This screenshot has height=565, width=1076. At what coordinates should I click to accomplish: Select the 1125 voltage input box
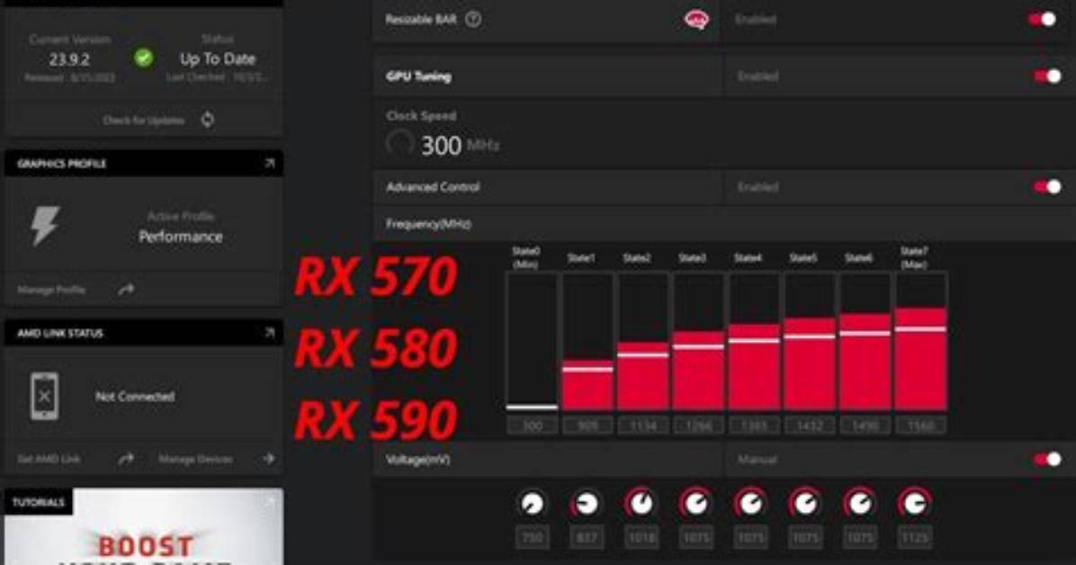914,537
